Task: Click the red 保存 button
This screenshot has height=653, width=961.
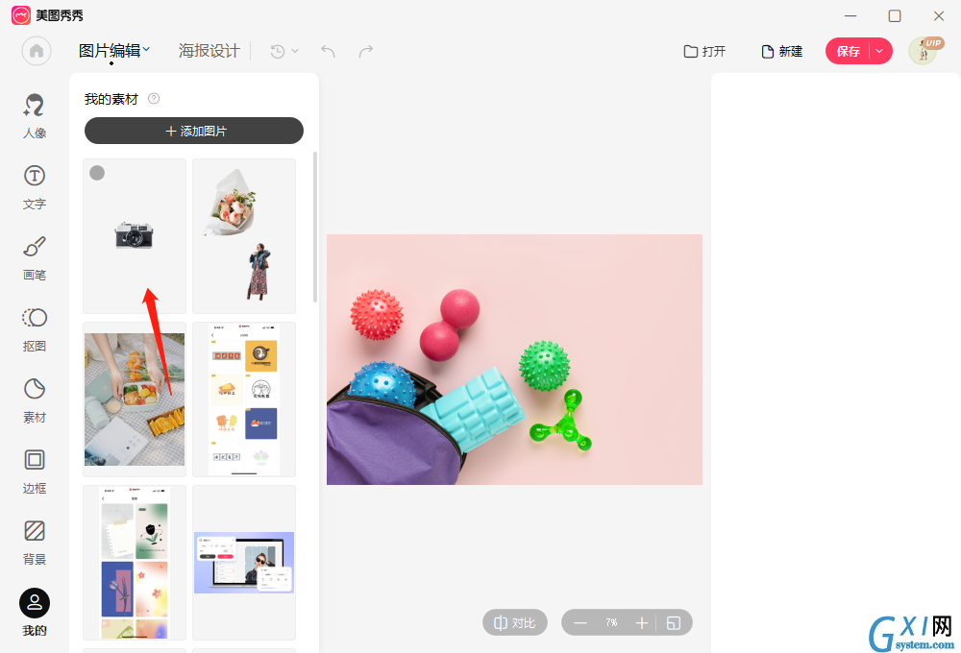Action: click(848, 51)
